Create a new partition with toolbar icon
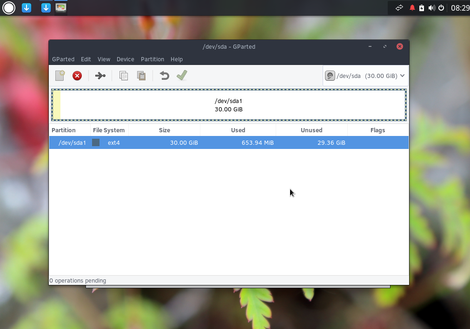This screenshot has height=329, width=470. pos(60,76)
